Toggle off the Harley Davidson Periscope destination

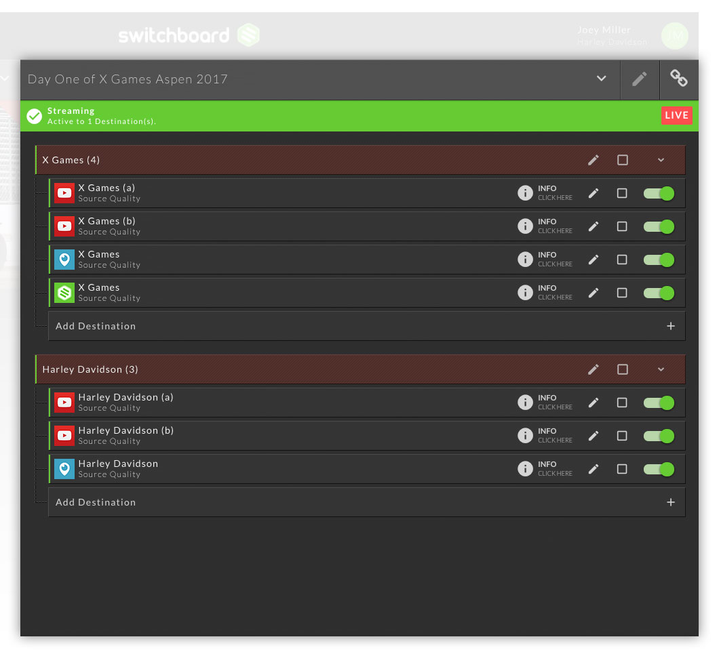tap(659, 469)
